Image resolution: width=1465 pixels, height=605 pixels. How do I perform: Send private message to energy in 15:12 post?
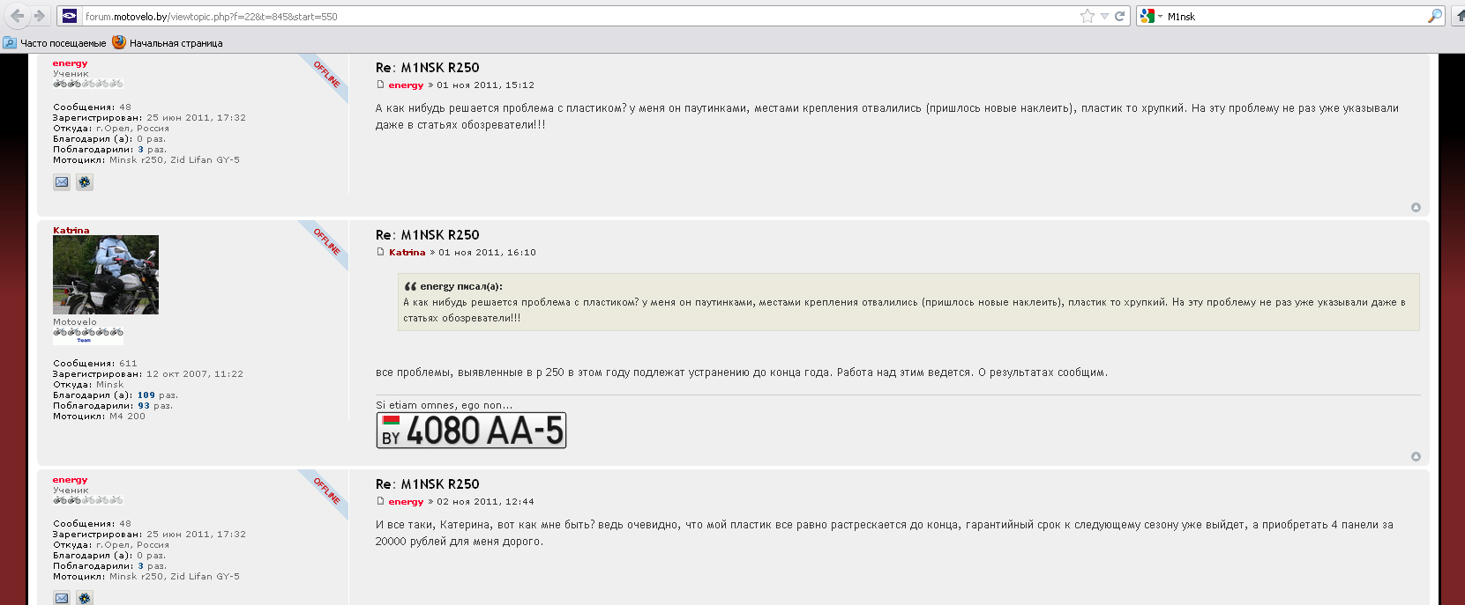(62, 182)
